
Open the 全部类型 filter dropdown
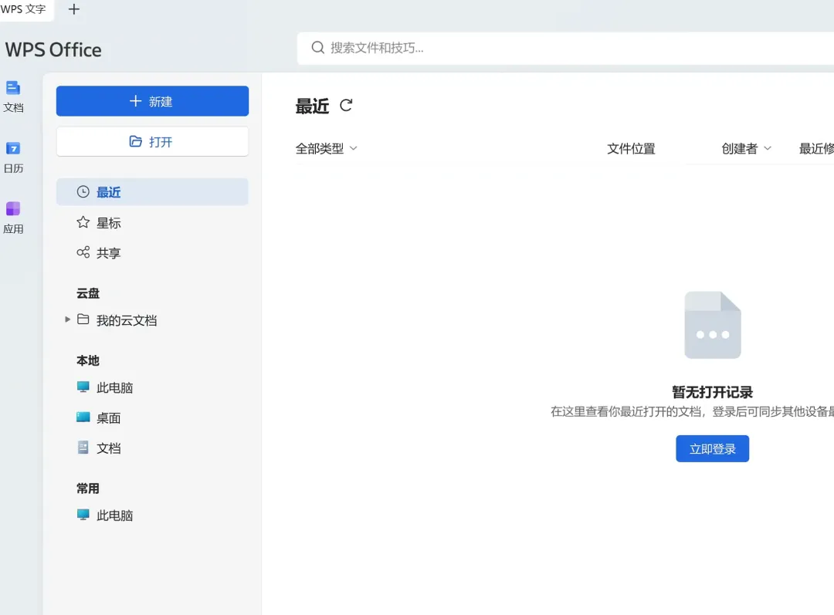[x=326, y=148]
